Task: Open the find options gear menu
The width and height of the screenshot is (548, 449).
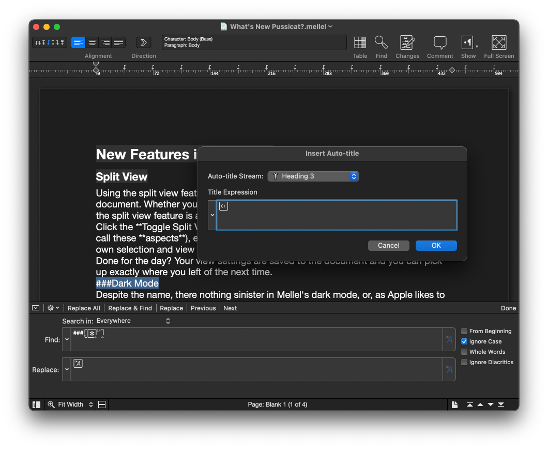Action: [53, 308]
